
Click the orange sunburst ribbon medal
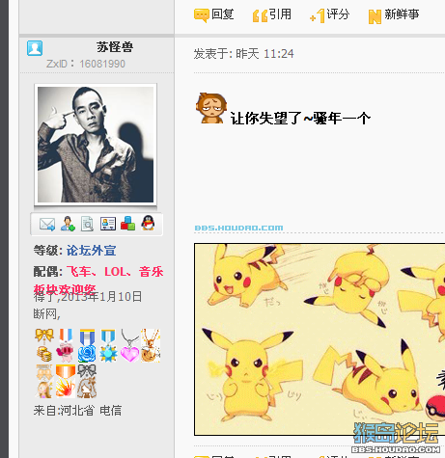[x=66, y=381]
